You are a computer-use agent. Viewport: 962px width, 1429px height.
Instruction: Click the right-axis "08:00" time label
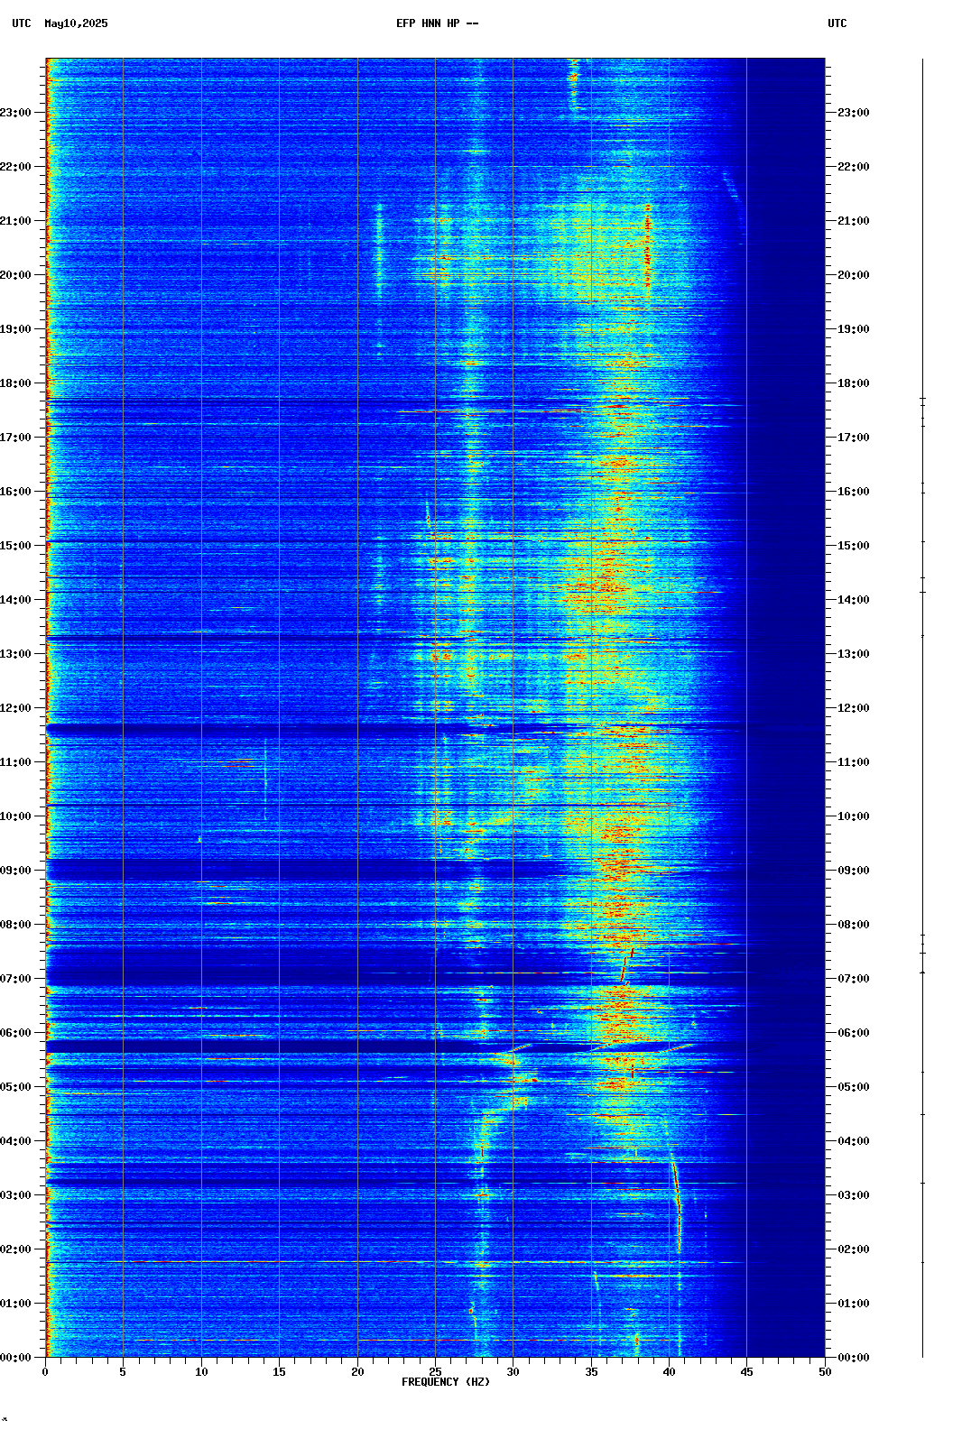[854, 925]
